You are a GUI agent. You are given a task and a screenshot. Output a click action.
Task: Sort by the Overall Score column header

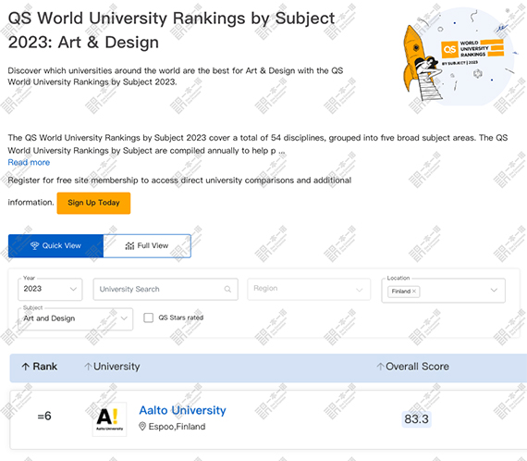(412, 367)
